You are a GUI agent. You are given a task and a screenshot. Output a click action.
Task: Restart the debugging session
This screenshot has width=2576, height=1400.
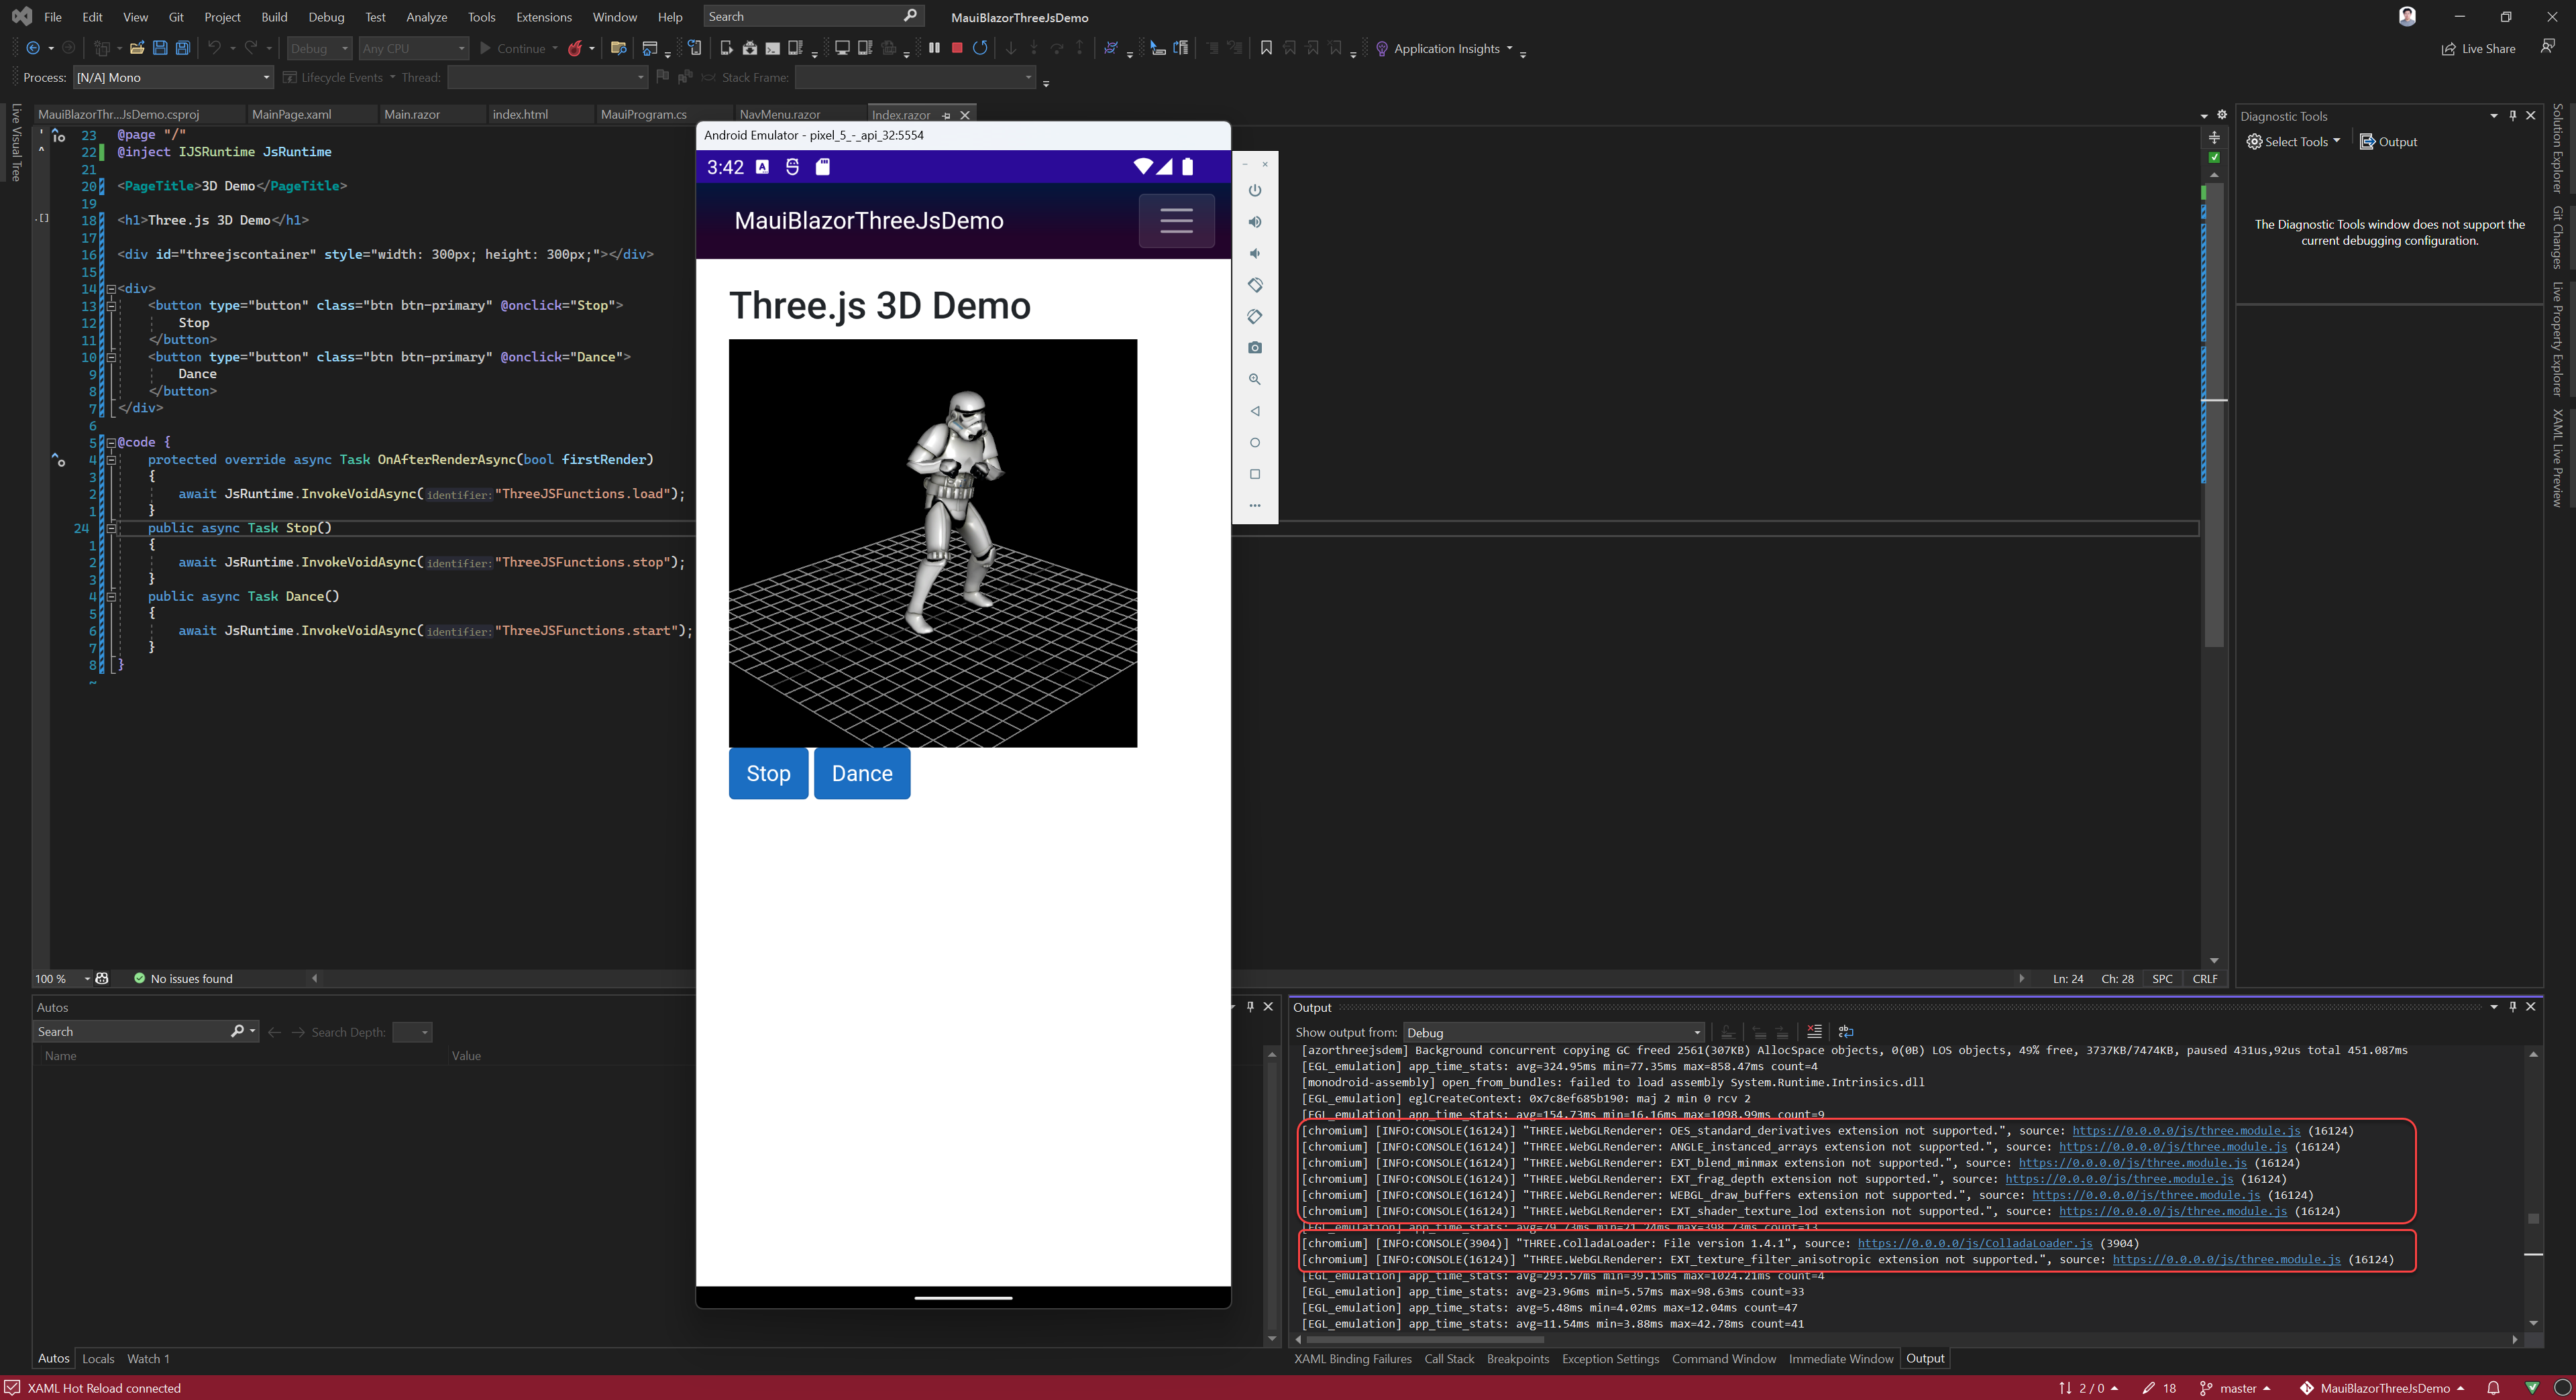point(980,48)
